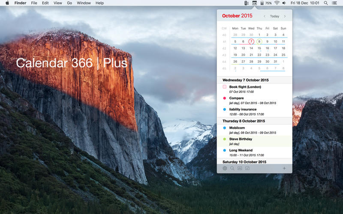Image resolution: width=343 pixels, height=214 pixels.
Task: Open the Go menu
Action: pyautogui.click(x=69, y=3)
